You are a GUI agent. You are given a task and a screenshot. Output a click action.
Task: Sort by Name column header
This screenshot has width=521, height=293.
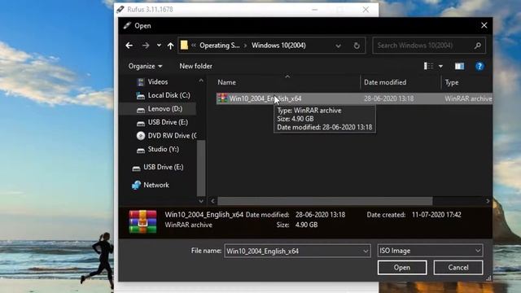click(227, 82)
